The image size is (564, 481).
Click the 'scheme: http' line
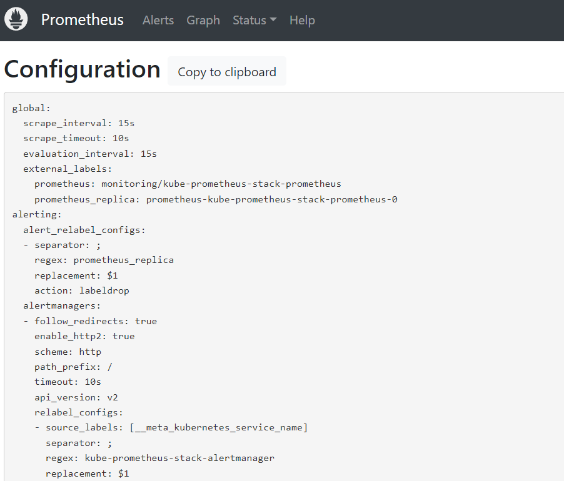coord(68,352)
